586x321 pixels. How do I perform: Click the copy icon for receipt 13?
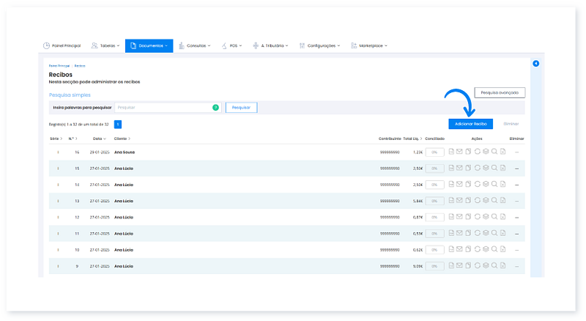pyautogui.click(x=468, y=200)
